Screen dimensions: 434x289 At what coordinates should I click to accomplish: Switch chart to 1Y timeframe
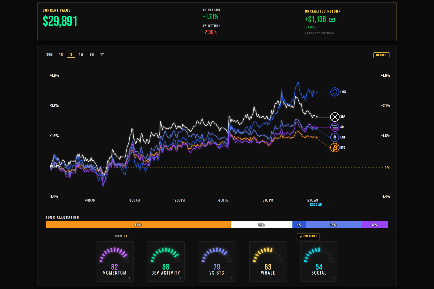click(102, 54)
